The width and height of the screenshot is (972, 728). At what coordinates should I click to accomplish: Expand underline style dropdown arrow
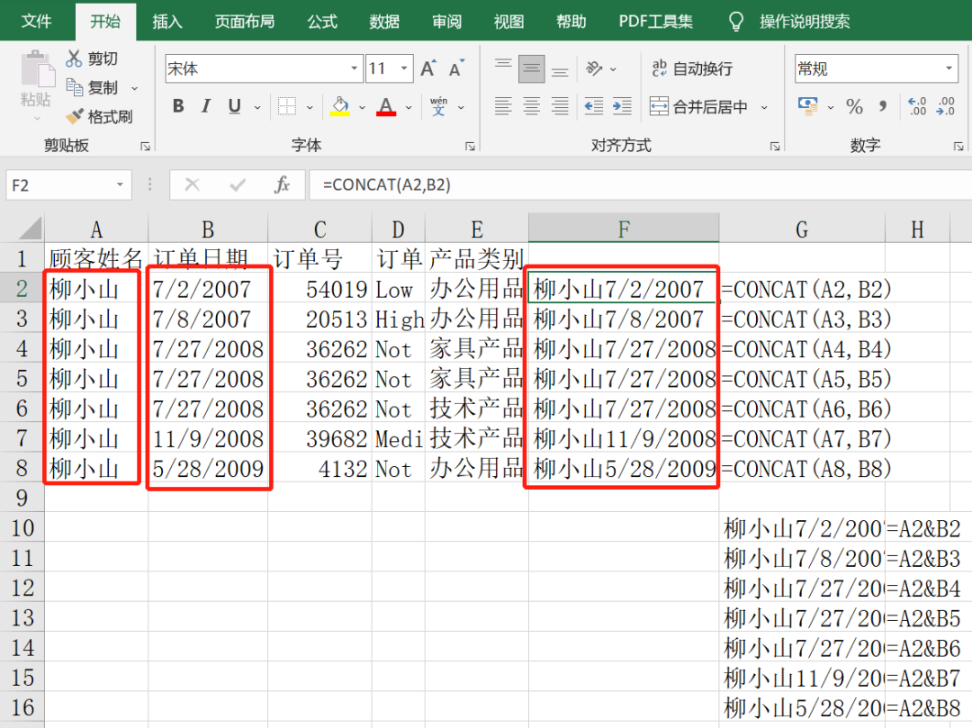[x=257, y=107]
